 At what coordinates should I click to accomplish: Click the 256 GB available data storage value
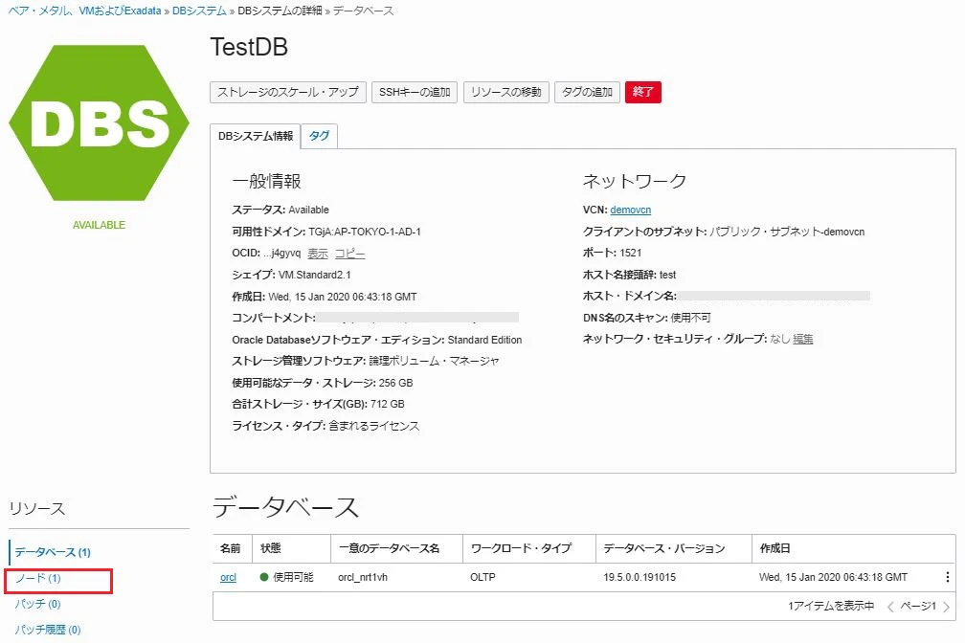[x=395, y=383]
